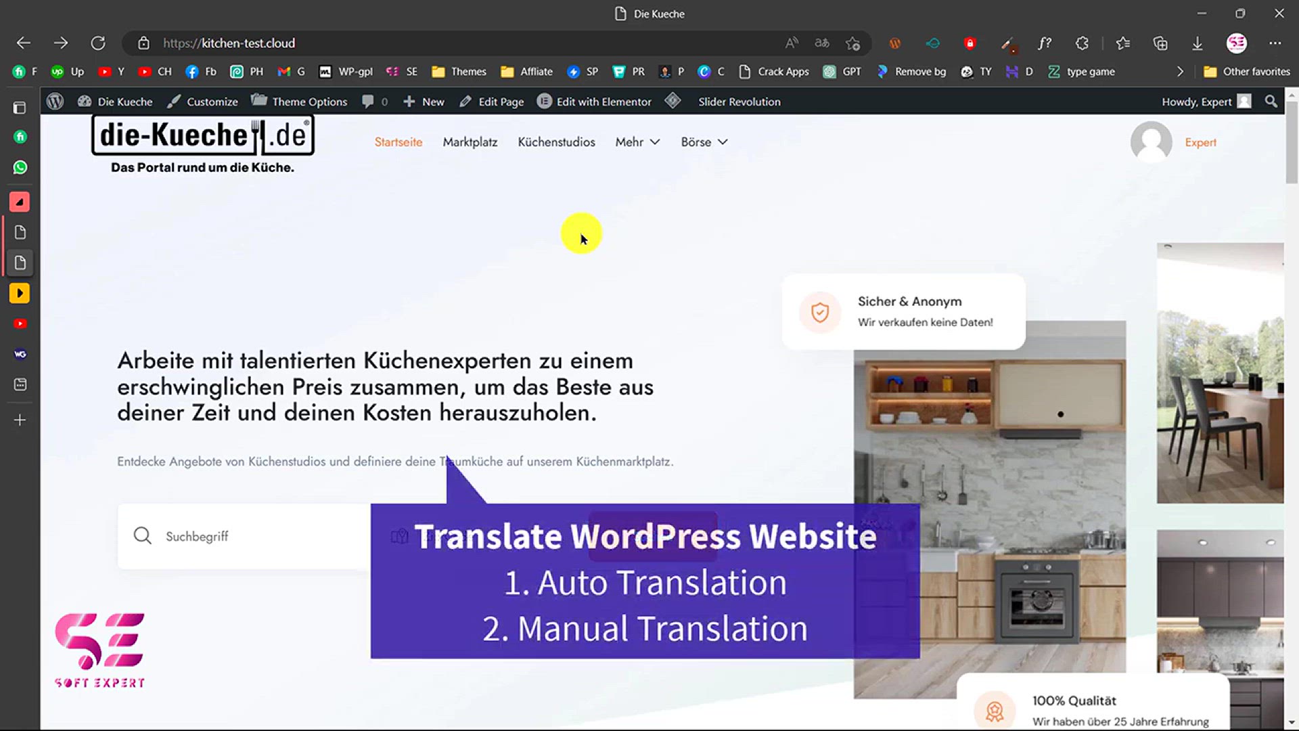1299x731 pixels.
Task: Open the Other favorites folder
Action: [x=1247, y=72]
